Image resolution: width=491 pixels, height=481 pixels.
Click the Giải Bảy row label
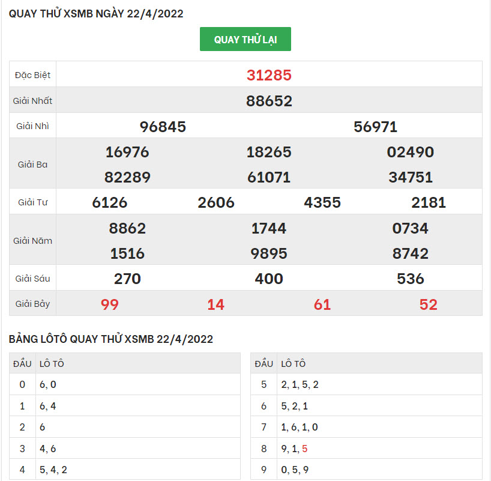(33, 304)
